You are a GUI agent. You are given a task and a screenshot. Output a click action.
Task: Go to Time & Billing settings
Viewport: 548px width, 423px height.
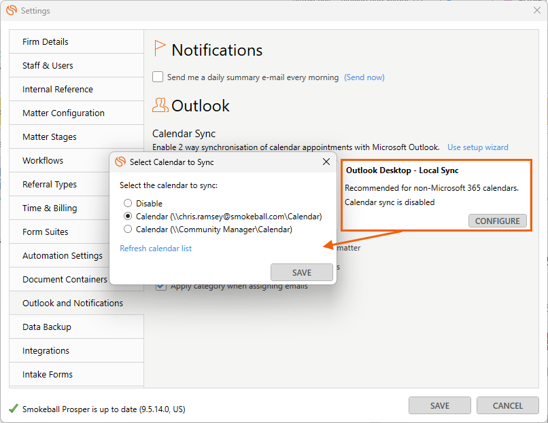coord(59,208)
